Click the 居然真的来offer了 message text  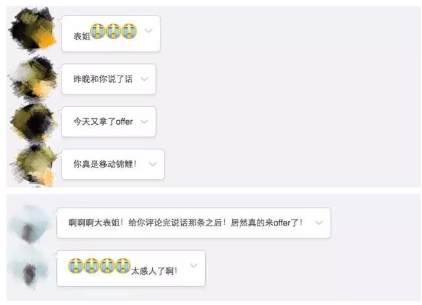point(267,222)
